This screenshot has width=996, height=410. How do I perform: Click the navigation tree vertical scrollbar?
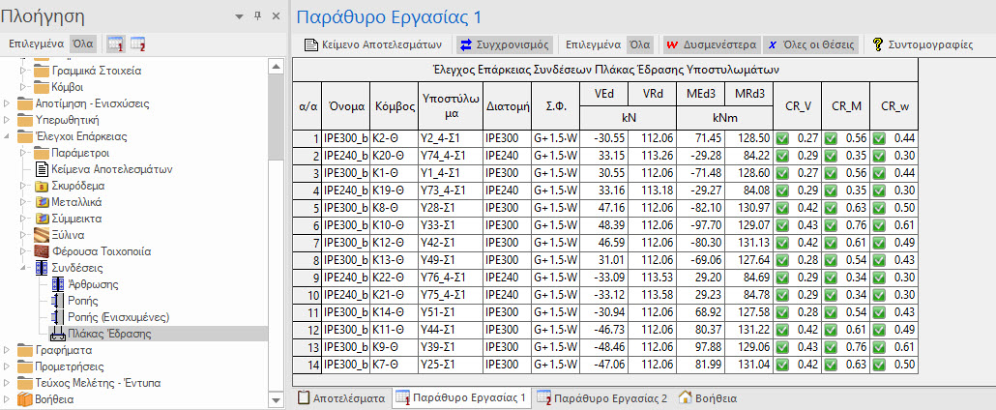[x=278, y=193]
